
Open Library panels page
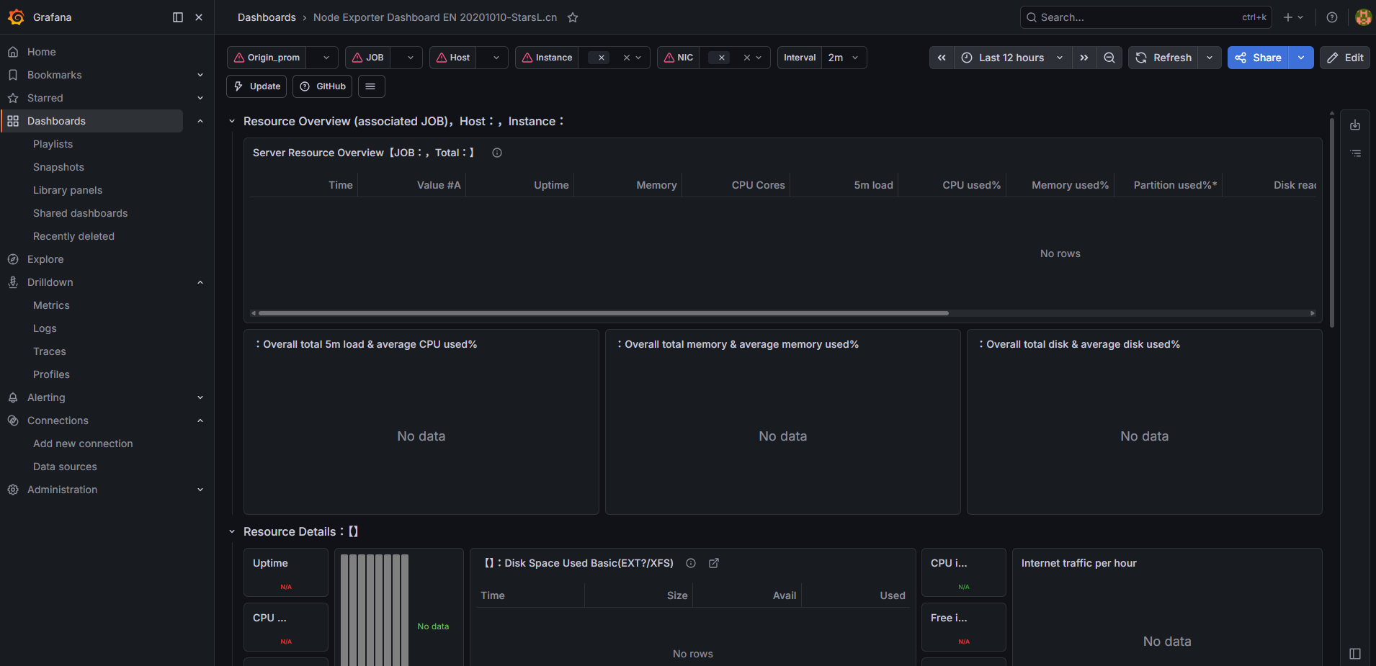[x=68, y=190]
